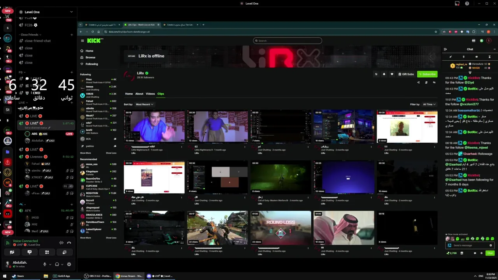The image size is (498, 280).
Task: Share your screen in Discord
Action: tap(30, 252)
